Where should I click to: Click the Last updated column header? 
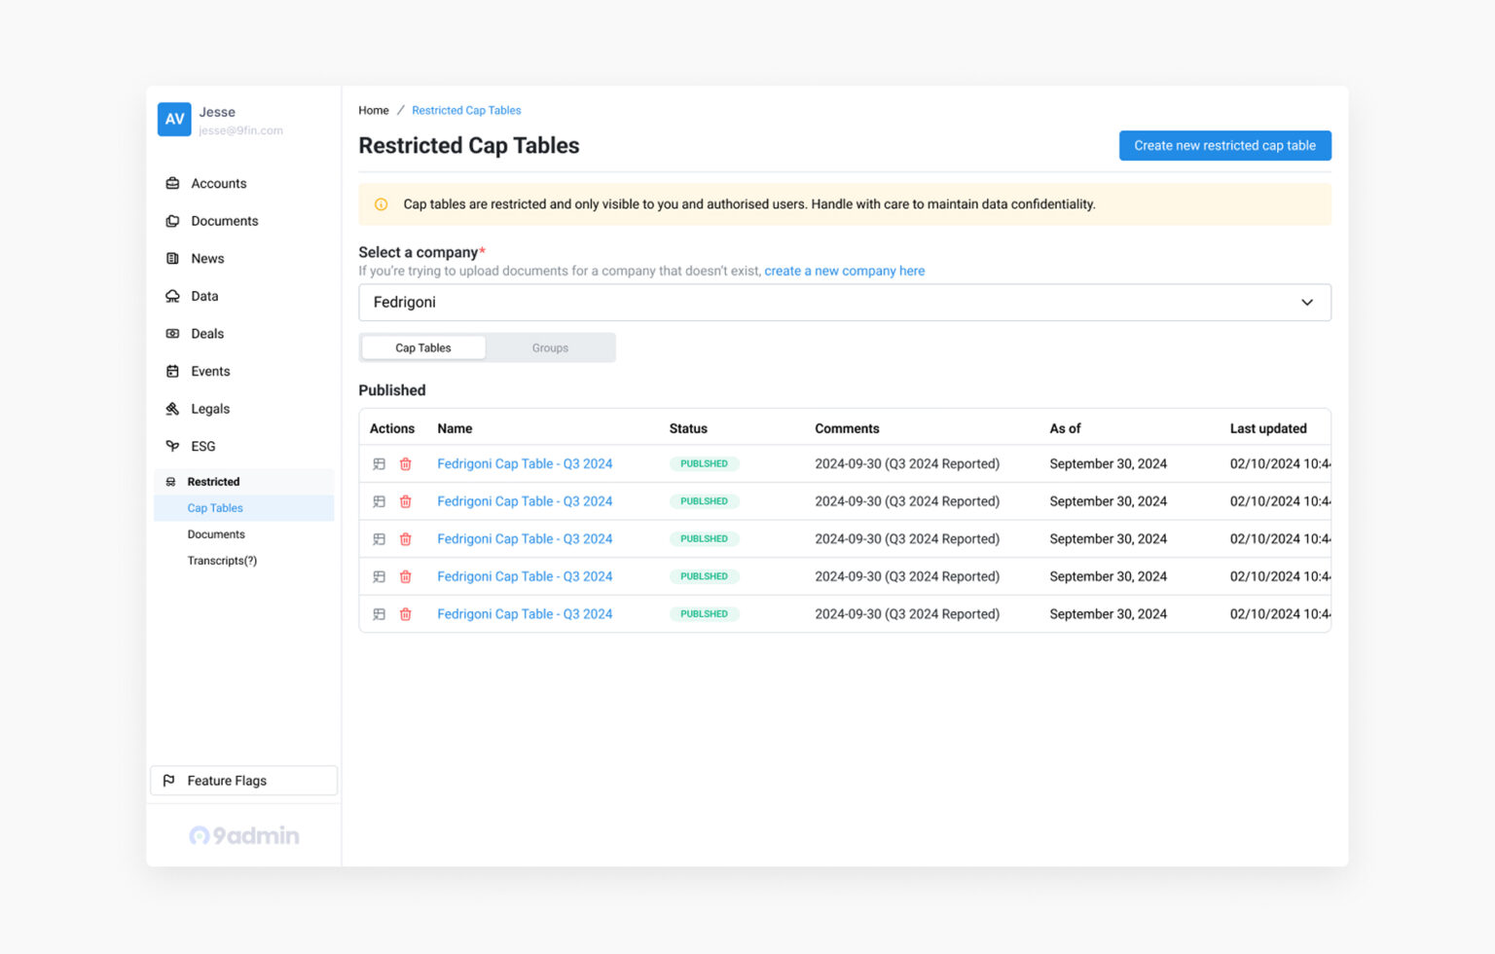(x=1268, y=428)
